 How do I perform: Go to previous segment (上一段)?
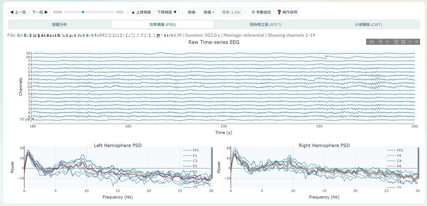click(18, 12)
